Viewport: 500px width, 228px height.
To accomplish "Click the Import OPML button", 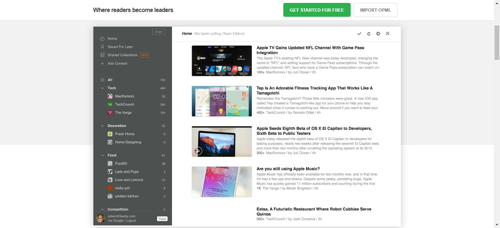I will [376, 10].
